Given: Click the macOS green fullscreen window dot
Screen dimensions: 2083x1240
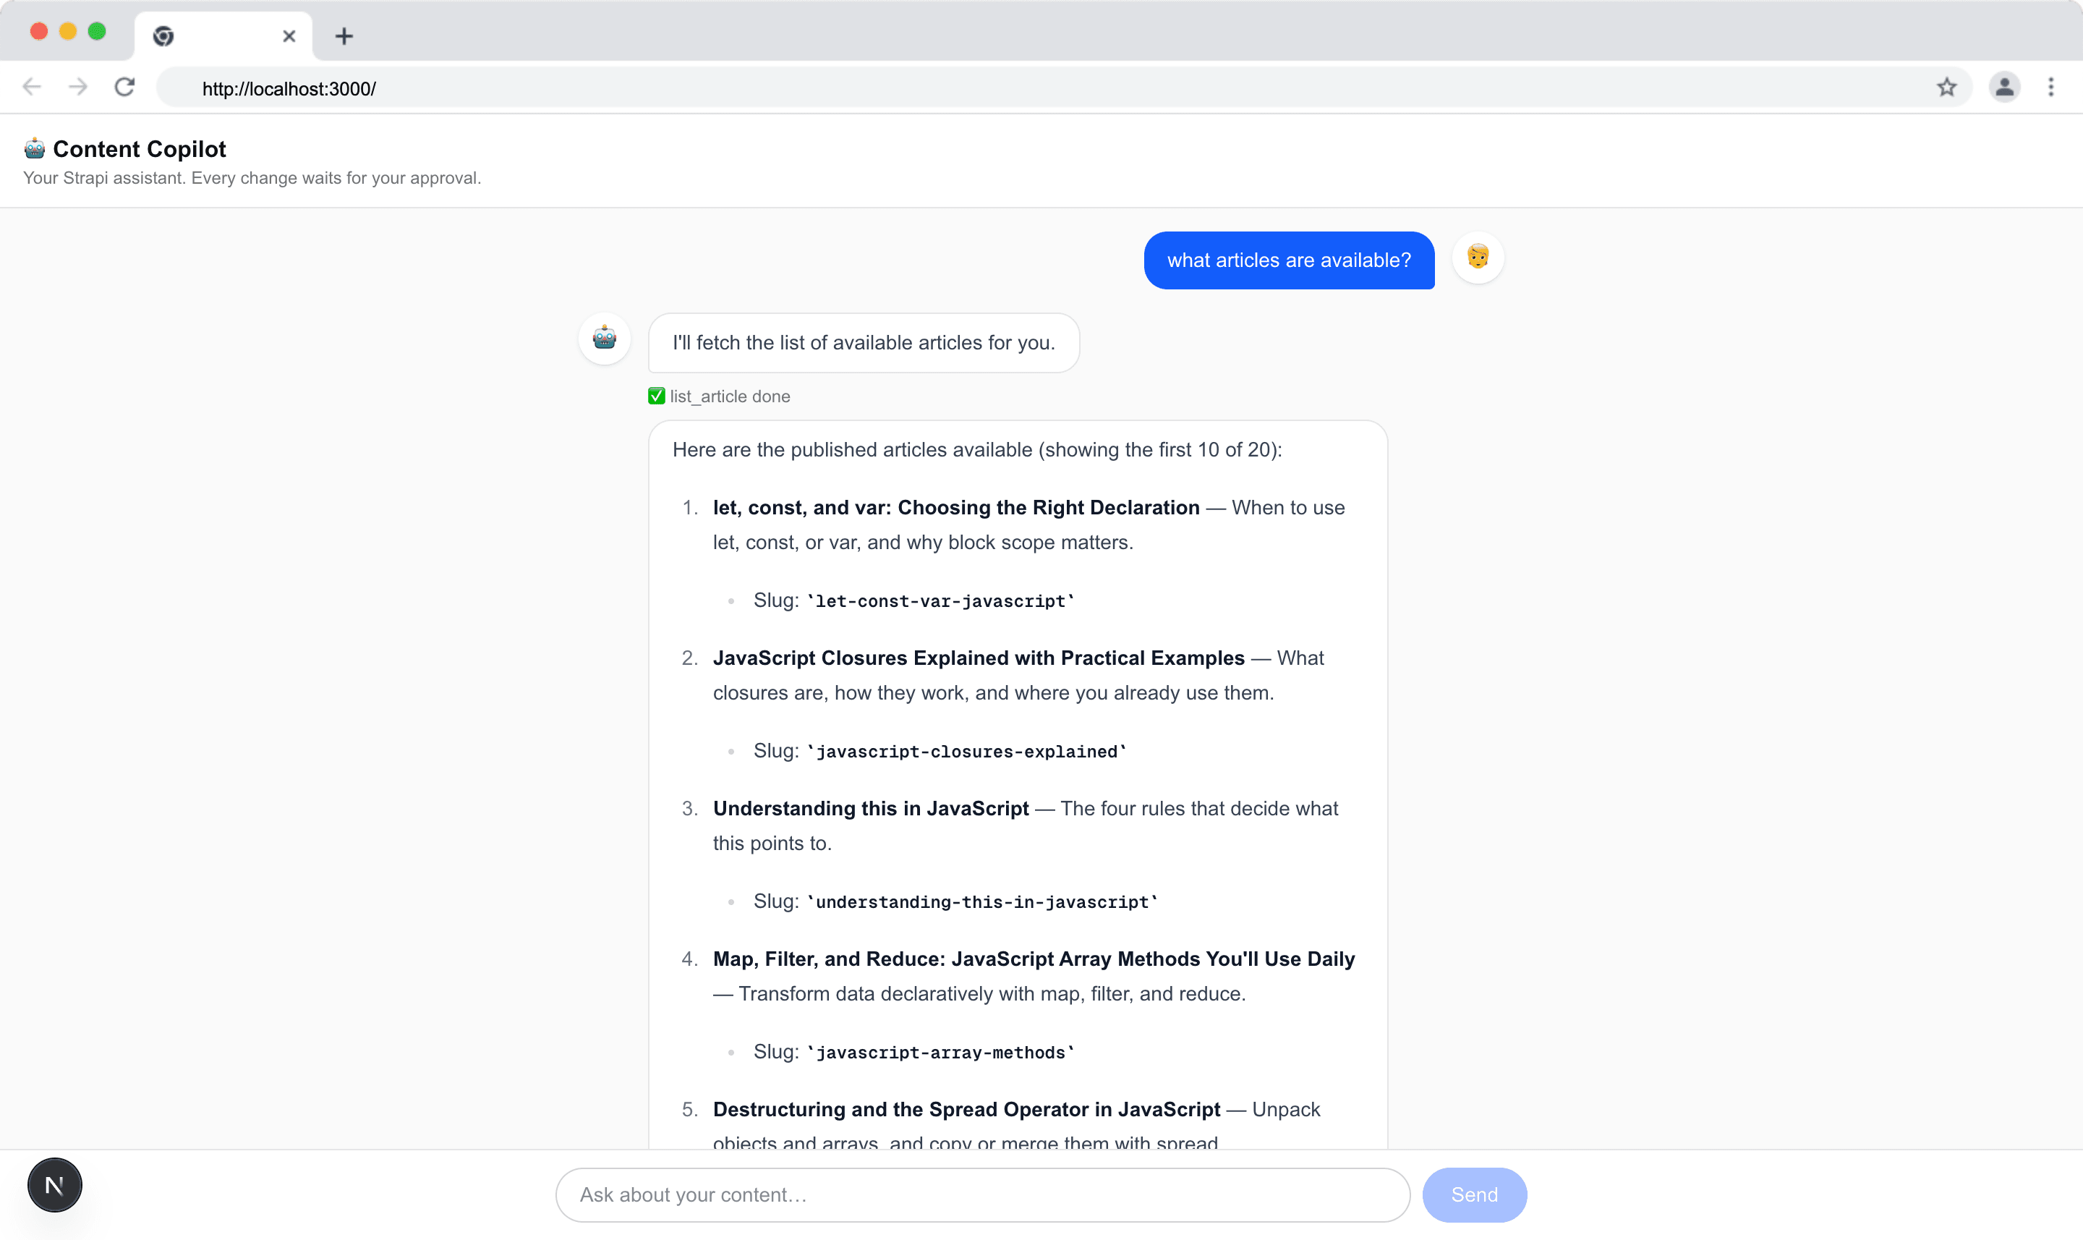Looking at the screenshot, I should click(97, 32).
